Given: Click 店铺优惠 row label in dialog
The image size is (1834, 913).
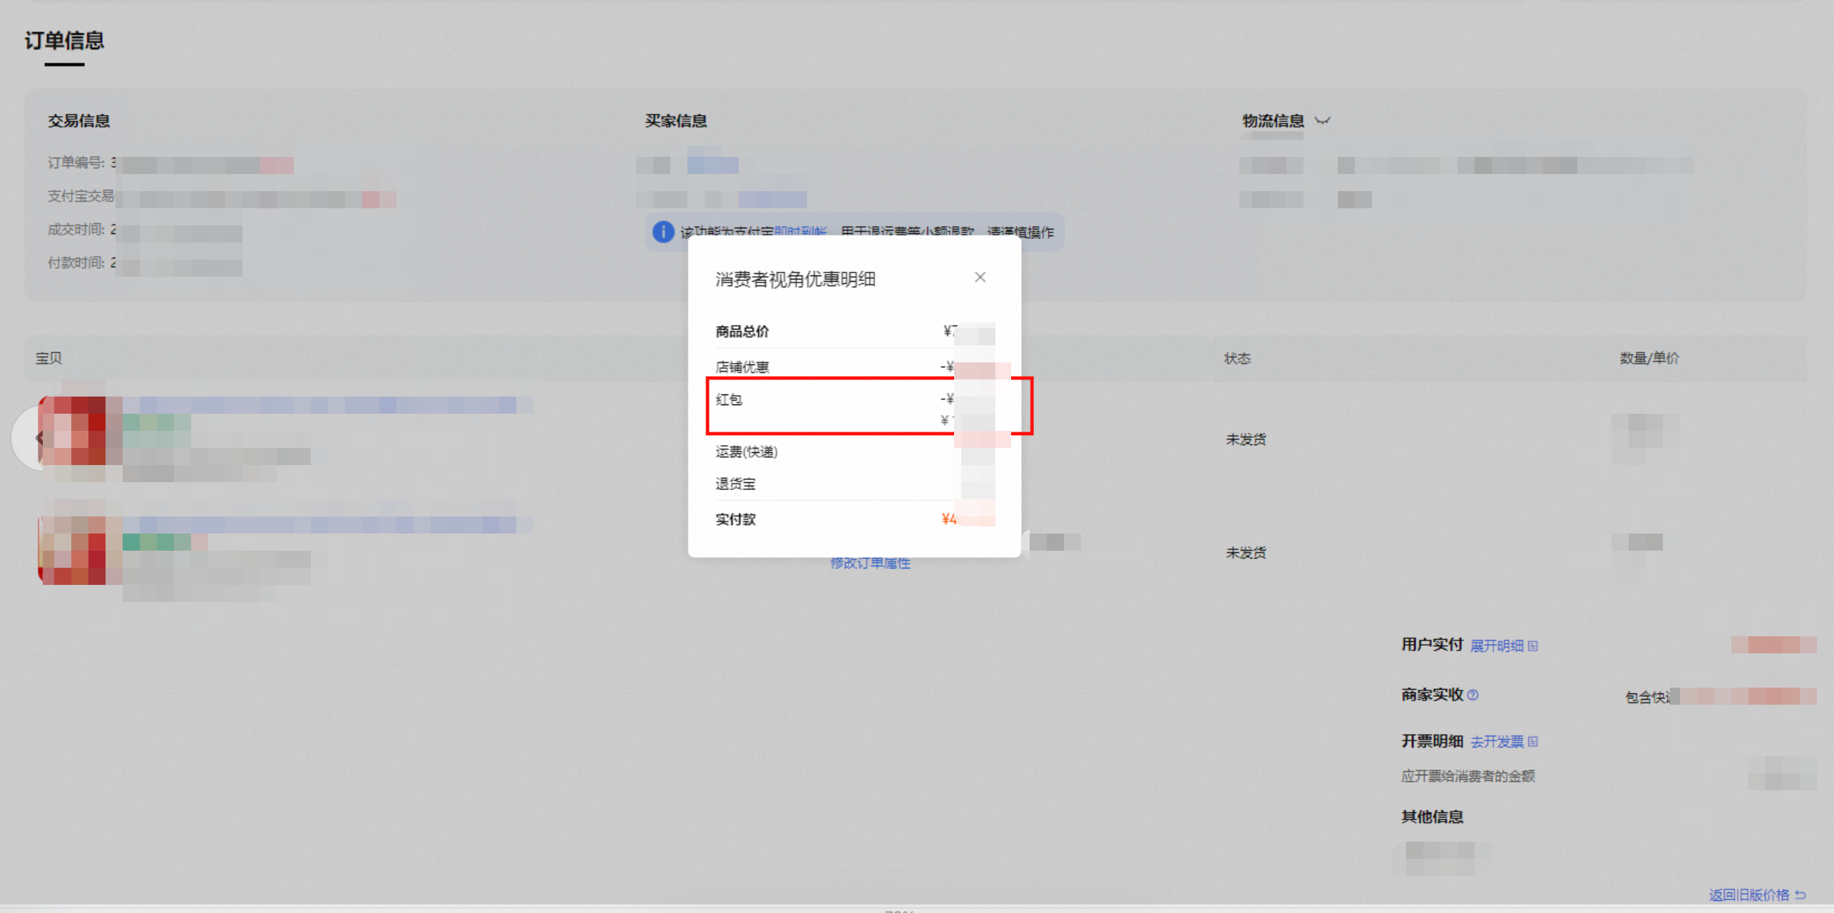Looking at the screenshot, I should coord(742,367).
